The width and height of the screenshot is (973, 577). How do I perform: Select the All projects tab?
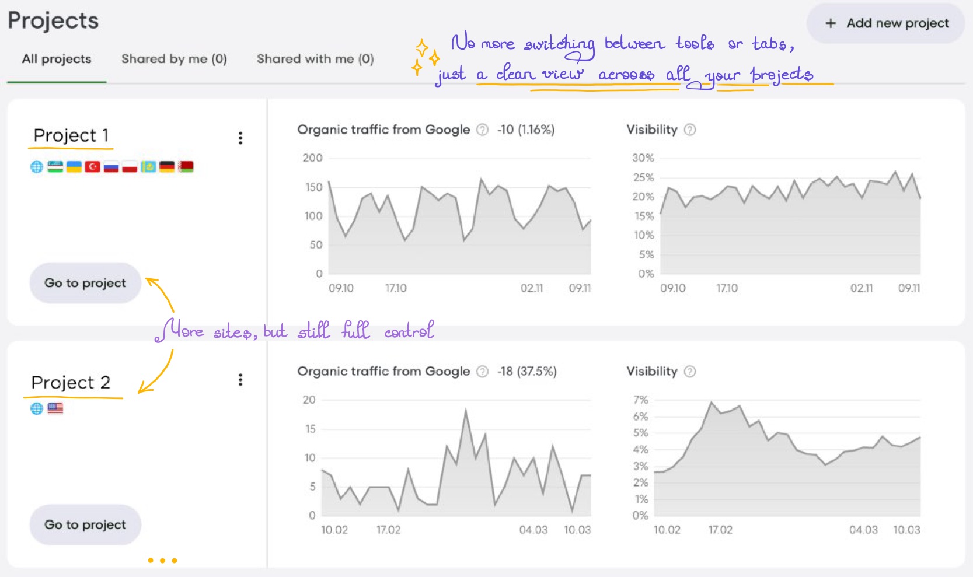tap(55, 58)
